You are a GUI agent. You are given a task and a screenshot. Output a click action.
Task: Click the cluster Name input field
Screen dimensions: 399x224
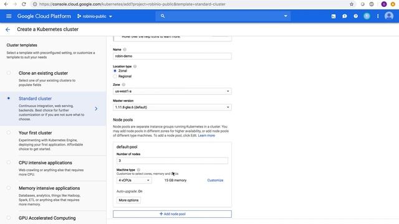pos(172,56)
